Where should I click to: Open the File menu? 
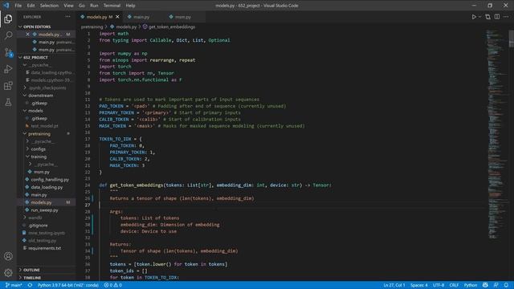point(18,6)
